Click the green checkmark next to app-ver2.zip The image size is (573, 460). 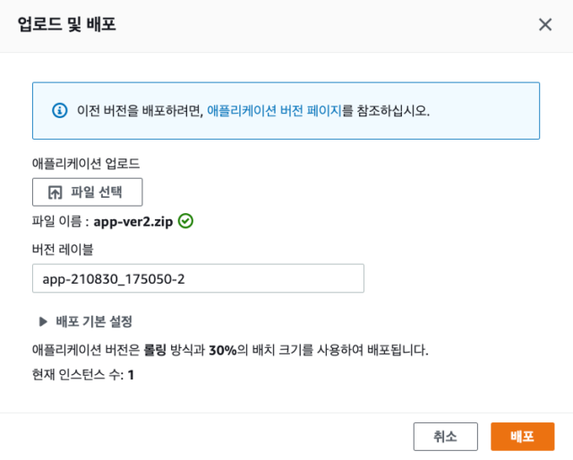point(185,221)
